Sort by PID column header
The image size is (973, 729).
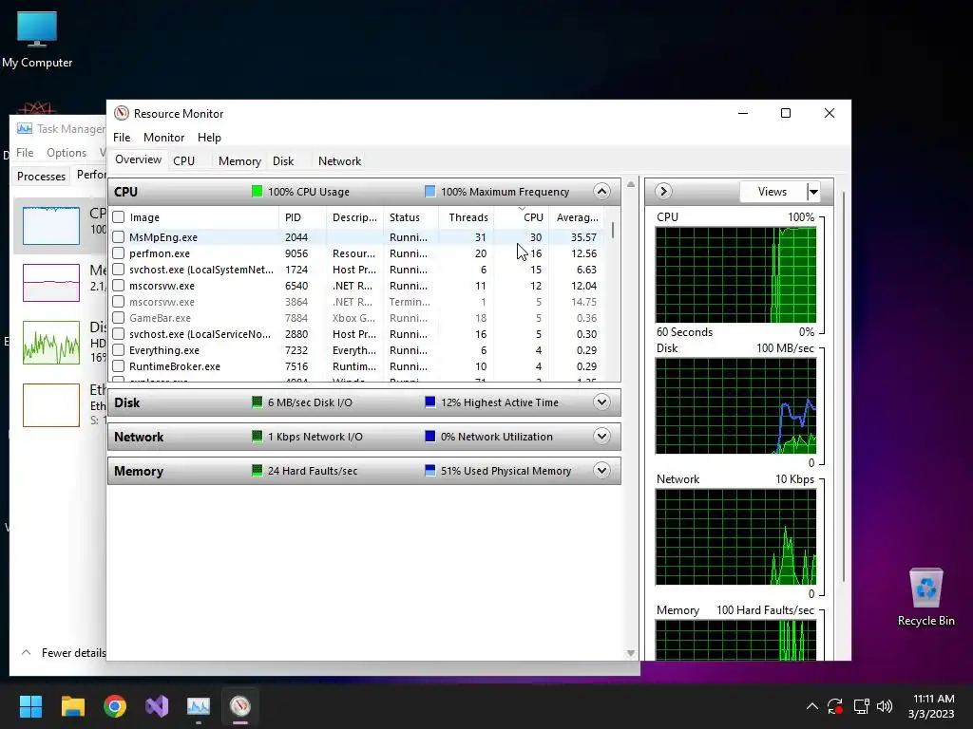[x=302, y=217]
